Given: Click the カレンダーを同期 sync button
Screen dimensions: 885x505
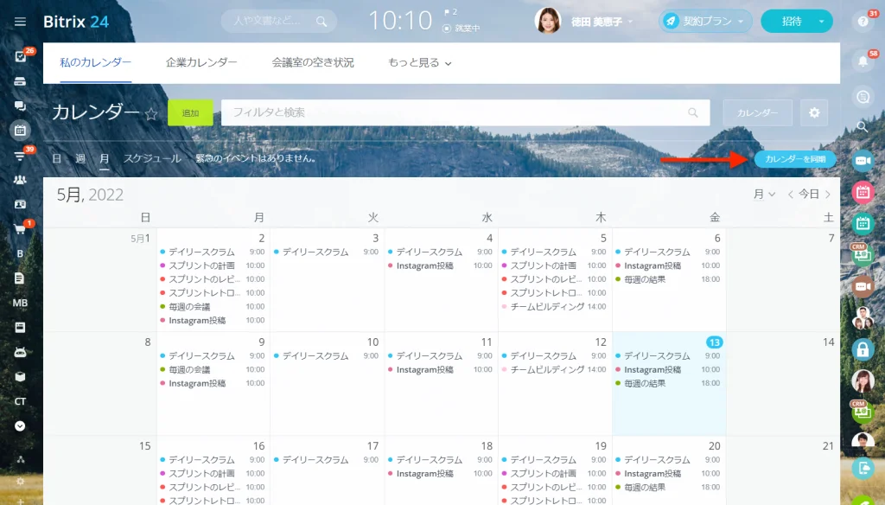Looking at the screenshot, I should [795, 159].
